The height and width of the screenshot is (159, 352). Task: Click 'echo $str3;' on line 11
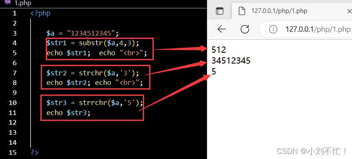click(68, 113)
